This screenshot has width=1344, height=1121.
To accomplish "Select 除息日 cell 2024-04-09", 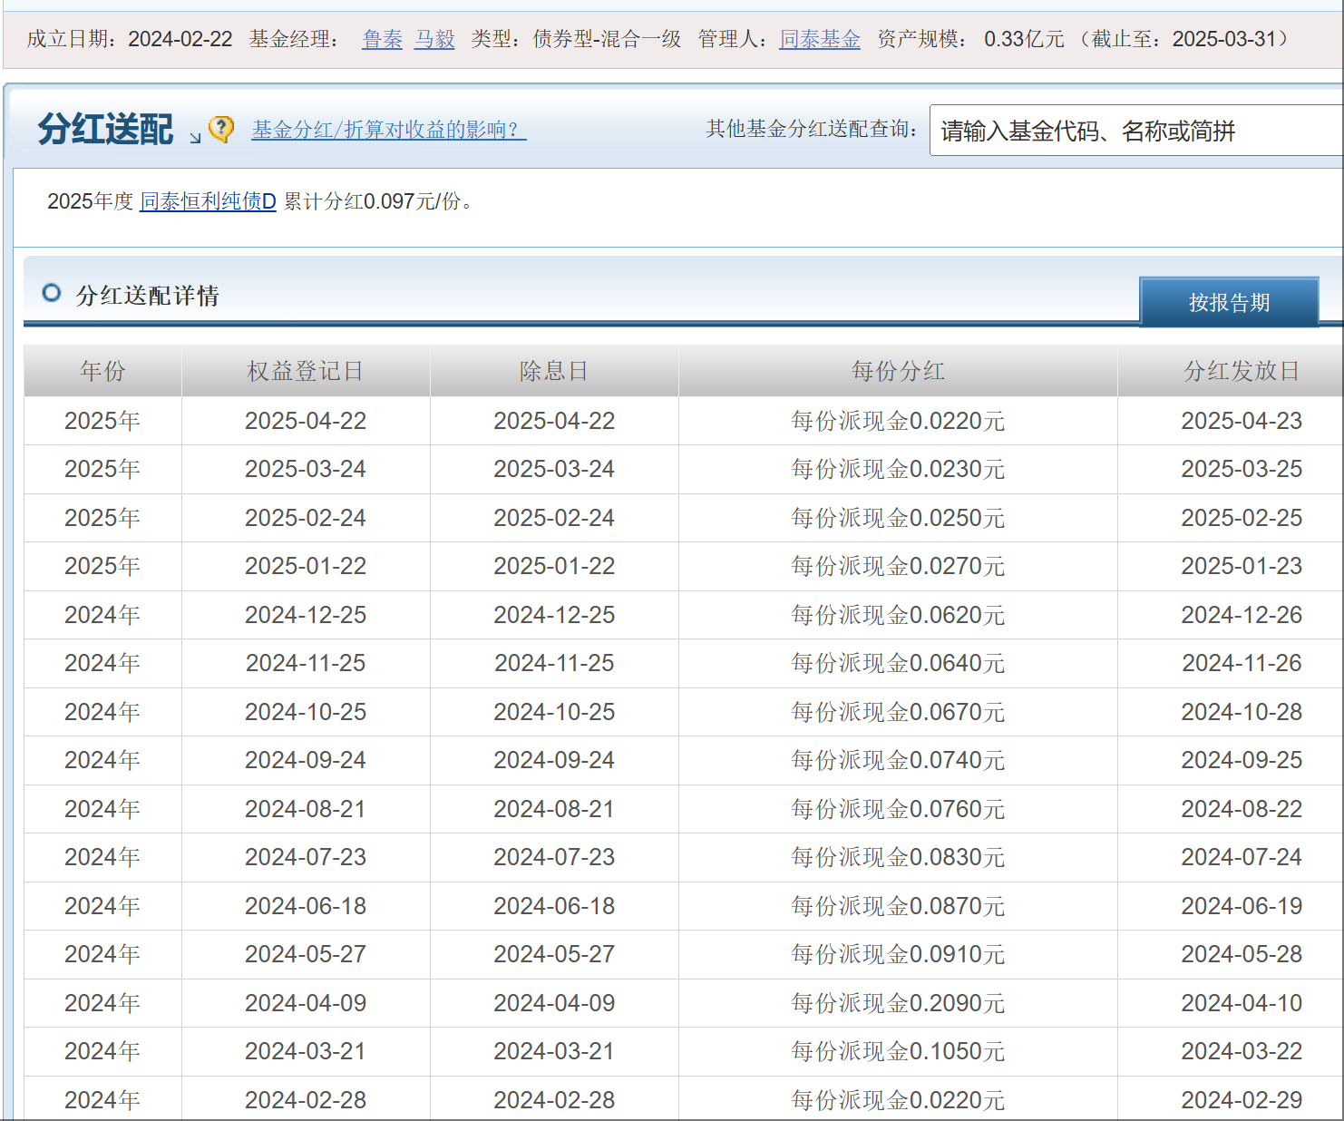I will 554,1003.
